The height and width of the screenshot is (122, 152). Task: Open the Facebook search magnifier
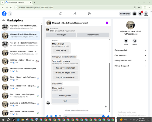pos(10,14)
